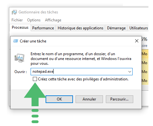
Task: Click the Annuler button
Action: 89,99
